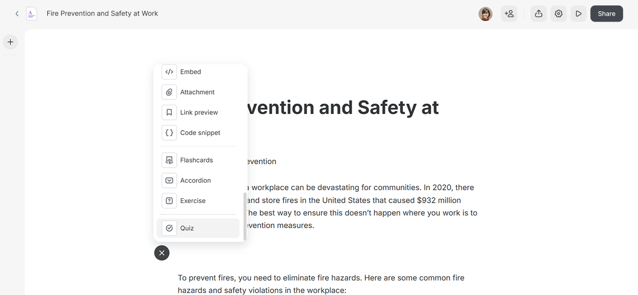Click the play preview icon
Screen dimensions: 638x295
pos(578,14)
